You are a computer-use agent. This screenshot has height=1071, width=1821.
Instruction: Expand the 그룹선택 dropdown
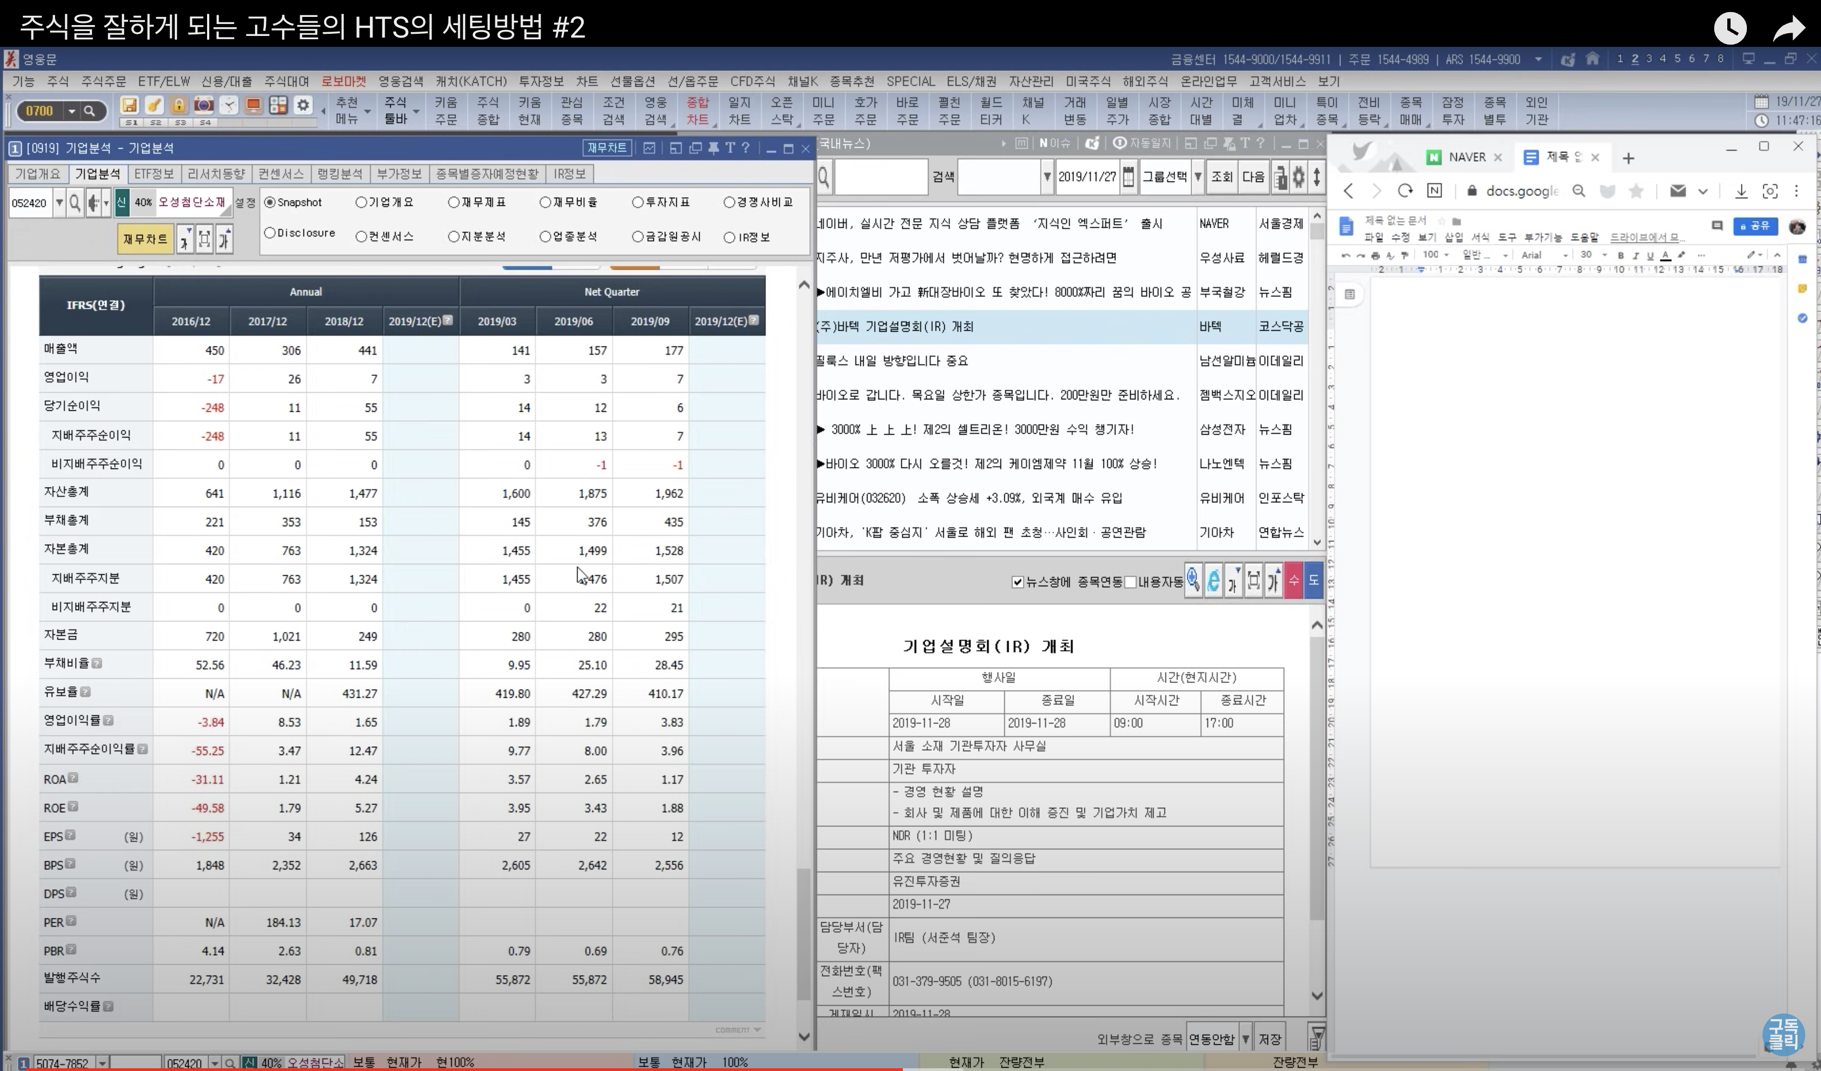pos(1197,177)
